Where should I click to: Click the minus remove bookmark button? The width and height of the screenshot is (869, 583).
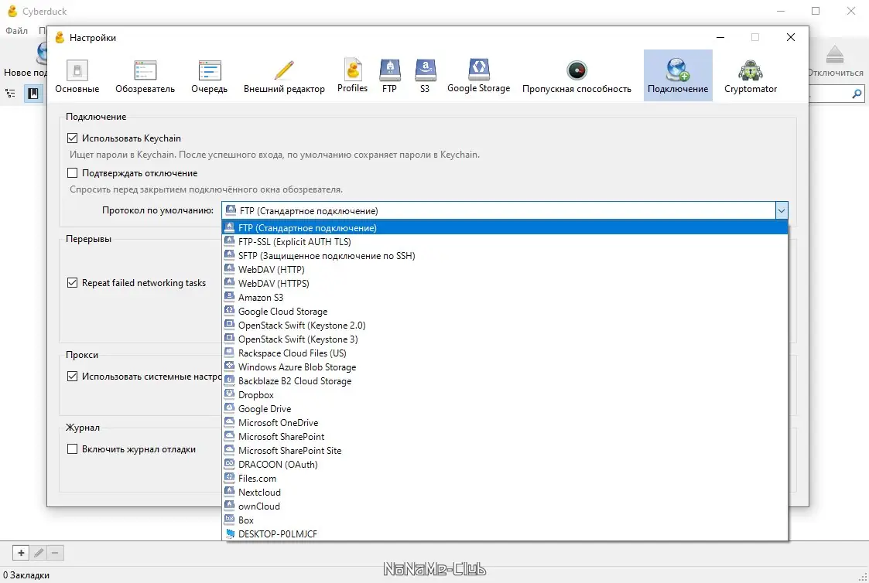pyautogui.click(x=55, y=553)
